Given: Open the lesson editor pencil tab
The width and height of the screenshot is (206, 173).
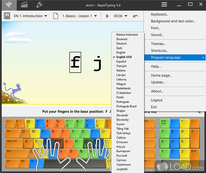Looking at the screenshot, I should click(x=39, y=5).
